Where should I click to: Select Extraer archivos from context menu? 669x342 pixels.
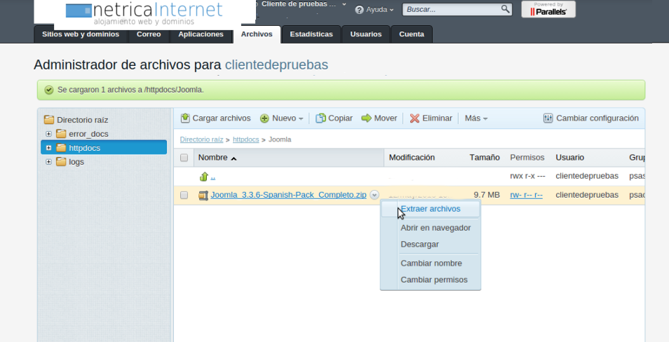[x=430, y=209]
